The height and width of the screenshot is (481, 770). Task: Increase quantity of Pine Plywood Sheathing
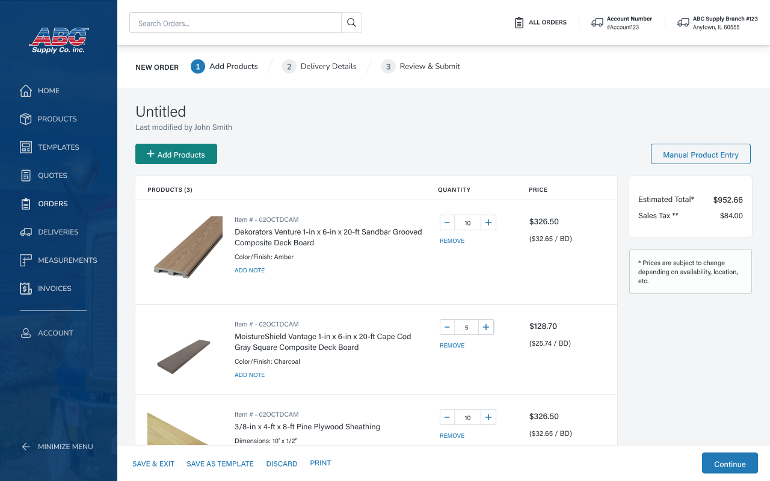point(488,417)
